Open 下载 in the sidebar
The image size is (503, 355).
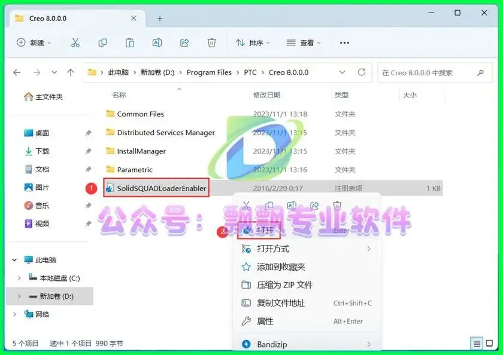pos(37,151)
